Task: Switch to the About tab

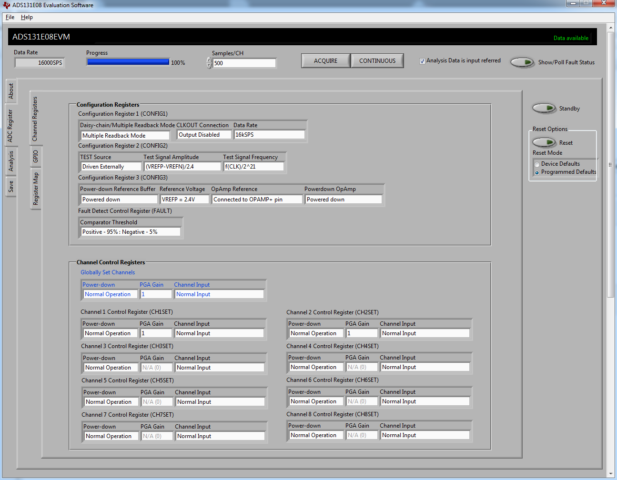Action: click(x=11, y=91)
